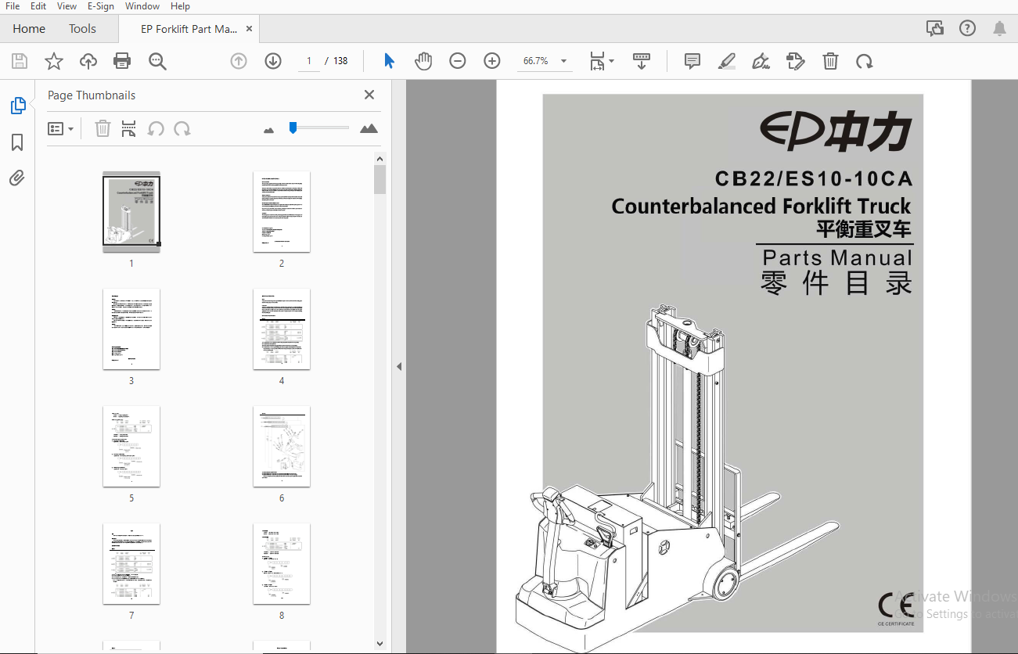Select the EP Forklift Part Ma... document tab
This screenshot has width=1018, height=654.
tap(189, 29)
